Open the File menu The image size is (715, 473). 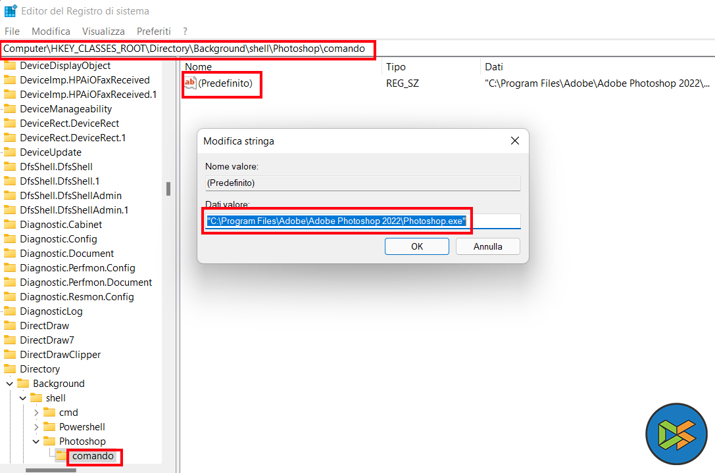pyautogui.click(x=12, y=32)
